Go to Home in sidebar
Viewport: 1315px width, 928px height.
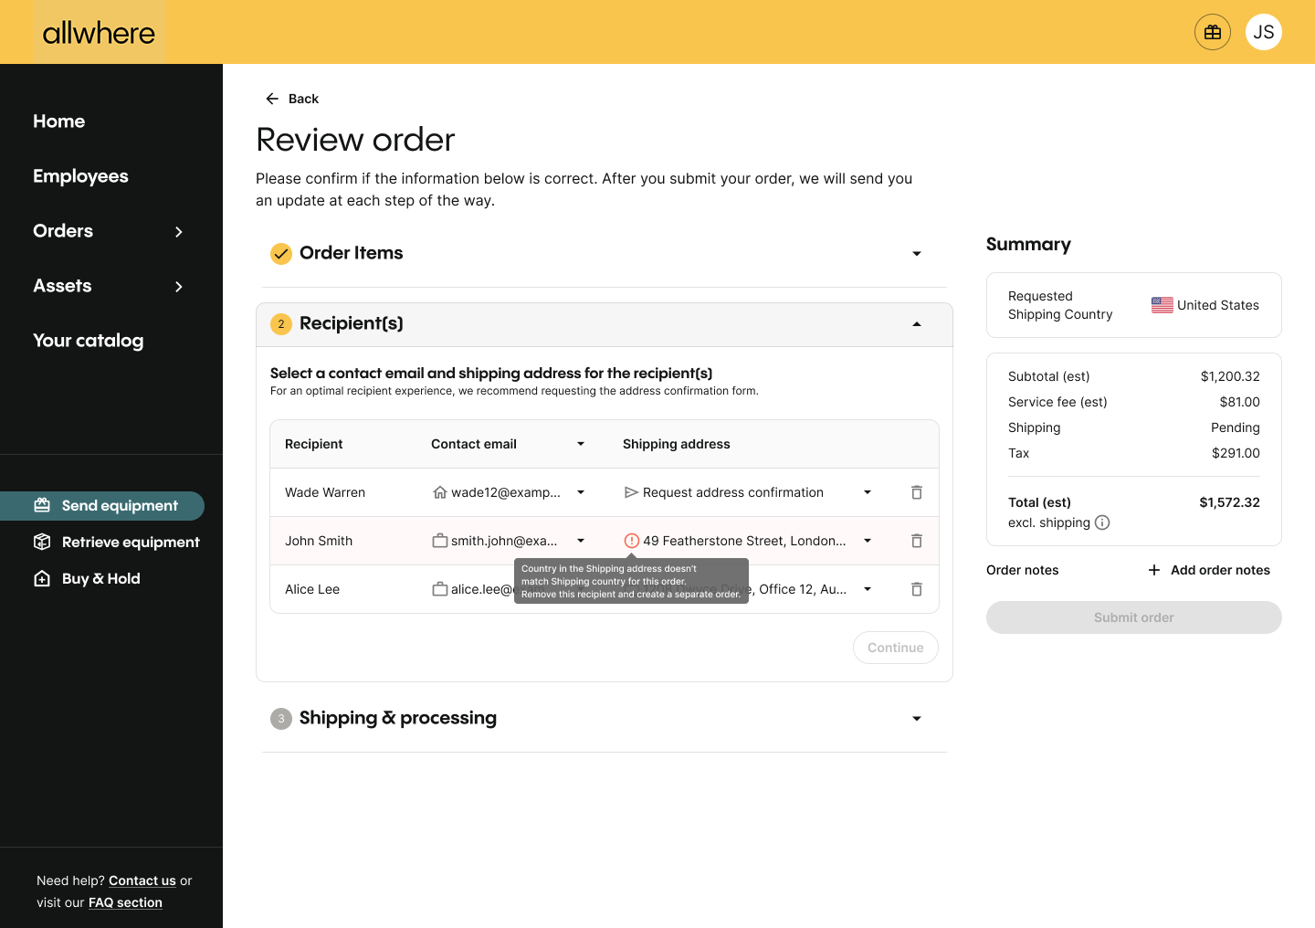tap(59, 121)
